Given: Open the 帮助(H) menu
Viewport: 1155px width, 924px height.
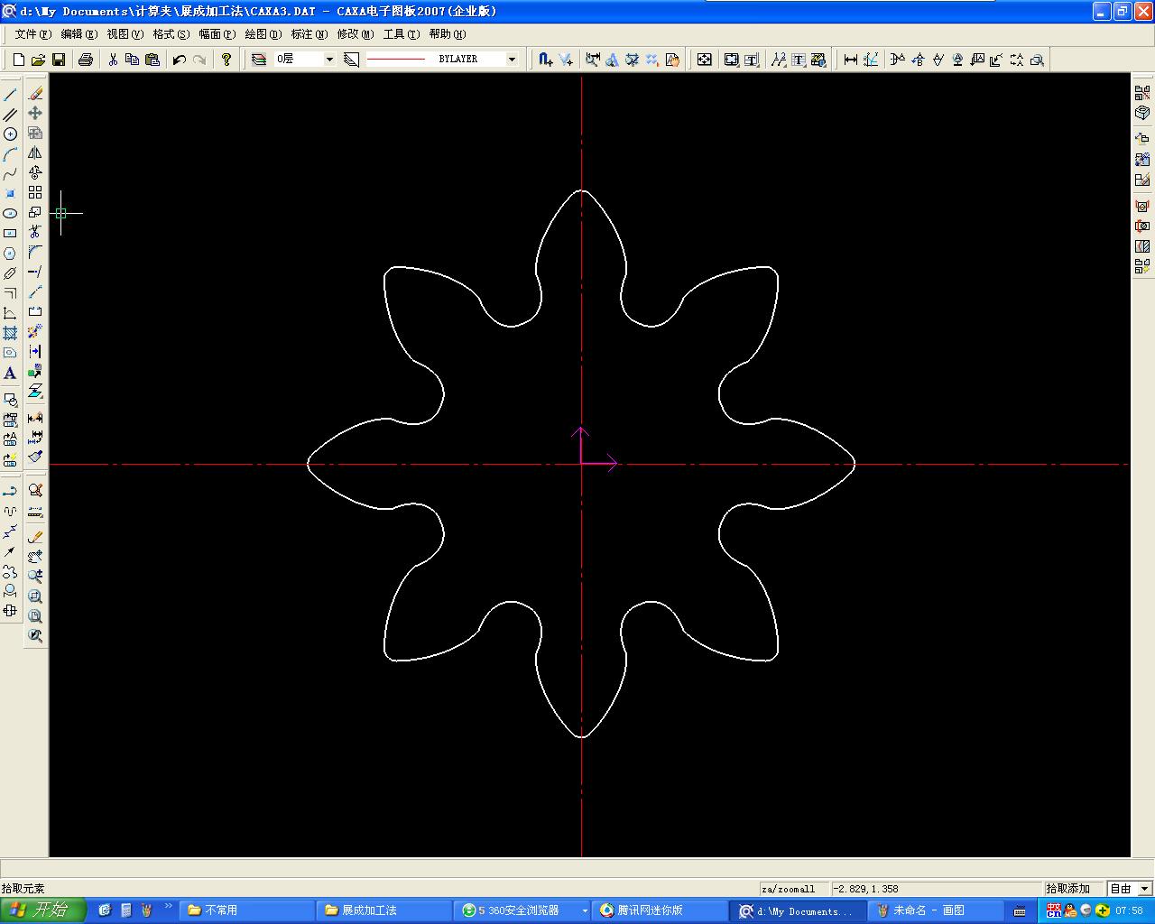Looking at the screenshot, I should pyautogui.click(x=447, y=34).
